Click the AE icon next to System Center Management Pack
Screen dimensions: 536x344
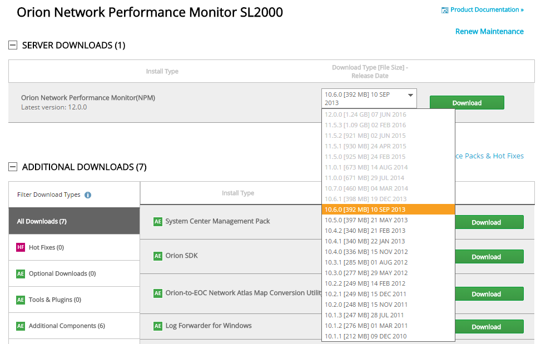coord(158,222)
